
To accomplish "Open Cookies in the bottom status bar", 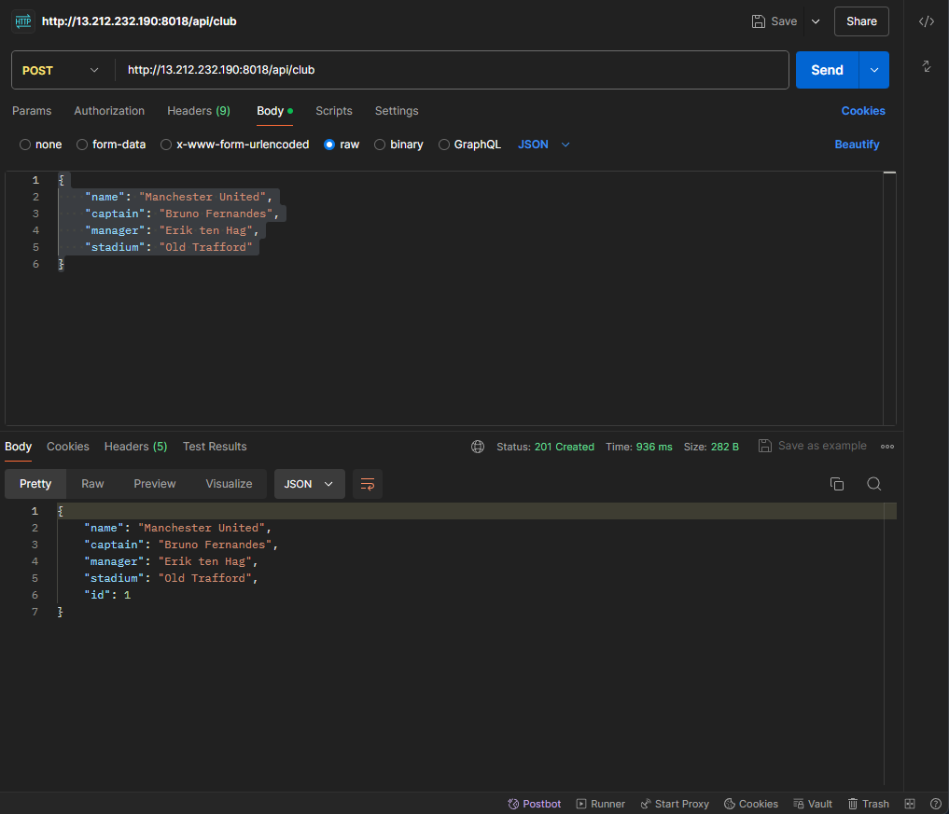I will (751, 804).
